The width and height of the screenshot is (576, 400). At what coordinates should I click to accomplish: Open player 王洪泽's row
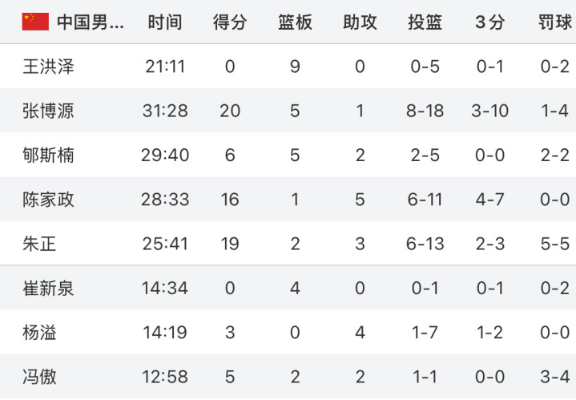coord(288,67)
